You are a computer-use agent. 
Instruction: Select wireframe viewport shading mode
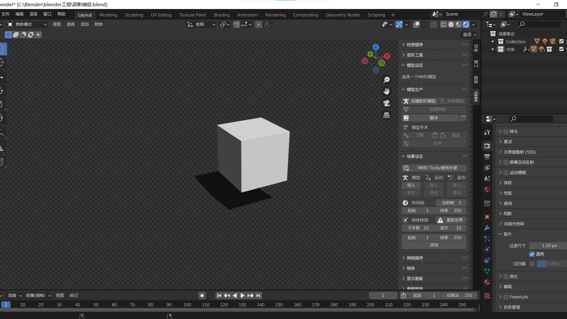[444, 25]
